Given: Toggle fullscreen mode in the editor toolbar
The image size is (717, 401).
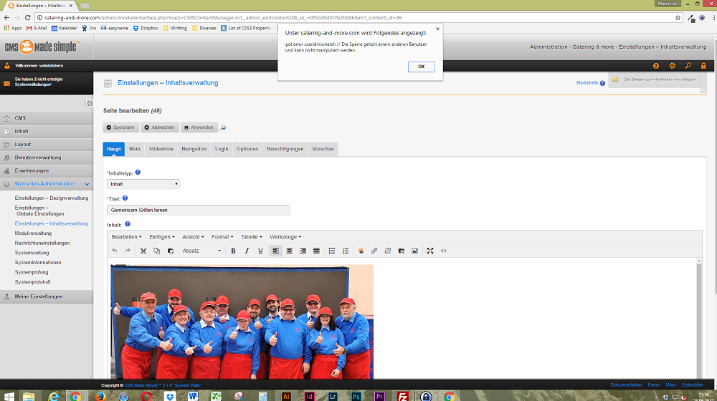Looking at the screenshot, I should point(430,251).
